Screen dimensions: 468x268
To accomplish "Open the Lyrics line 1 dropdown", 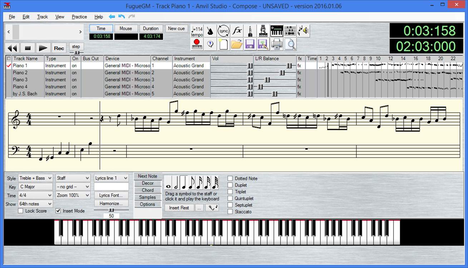I will click(x=112, y=178).
